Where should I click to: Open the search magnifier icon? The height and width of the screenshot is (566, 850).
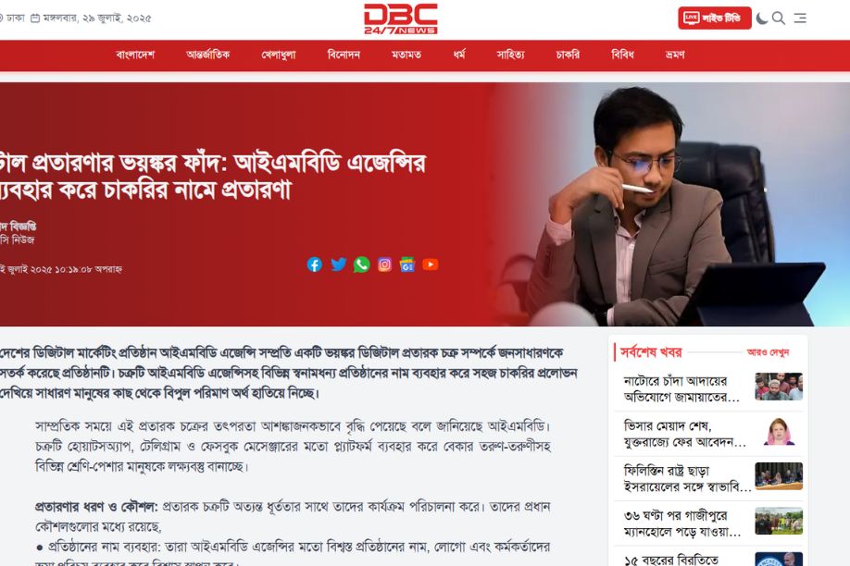pos(779,18)
